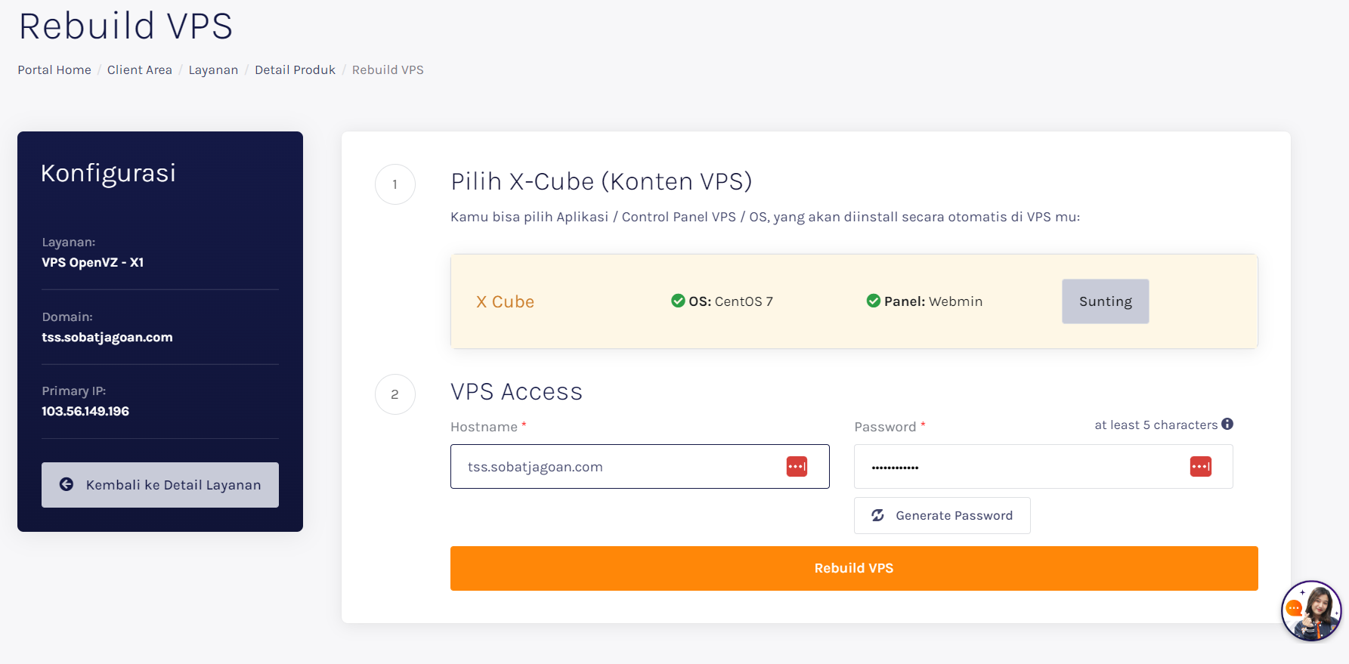The height and width of the screenshot is (664, 1349).
Task: Open Portal Home breadcrumb link
Action: point(54,69)
